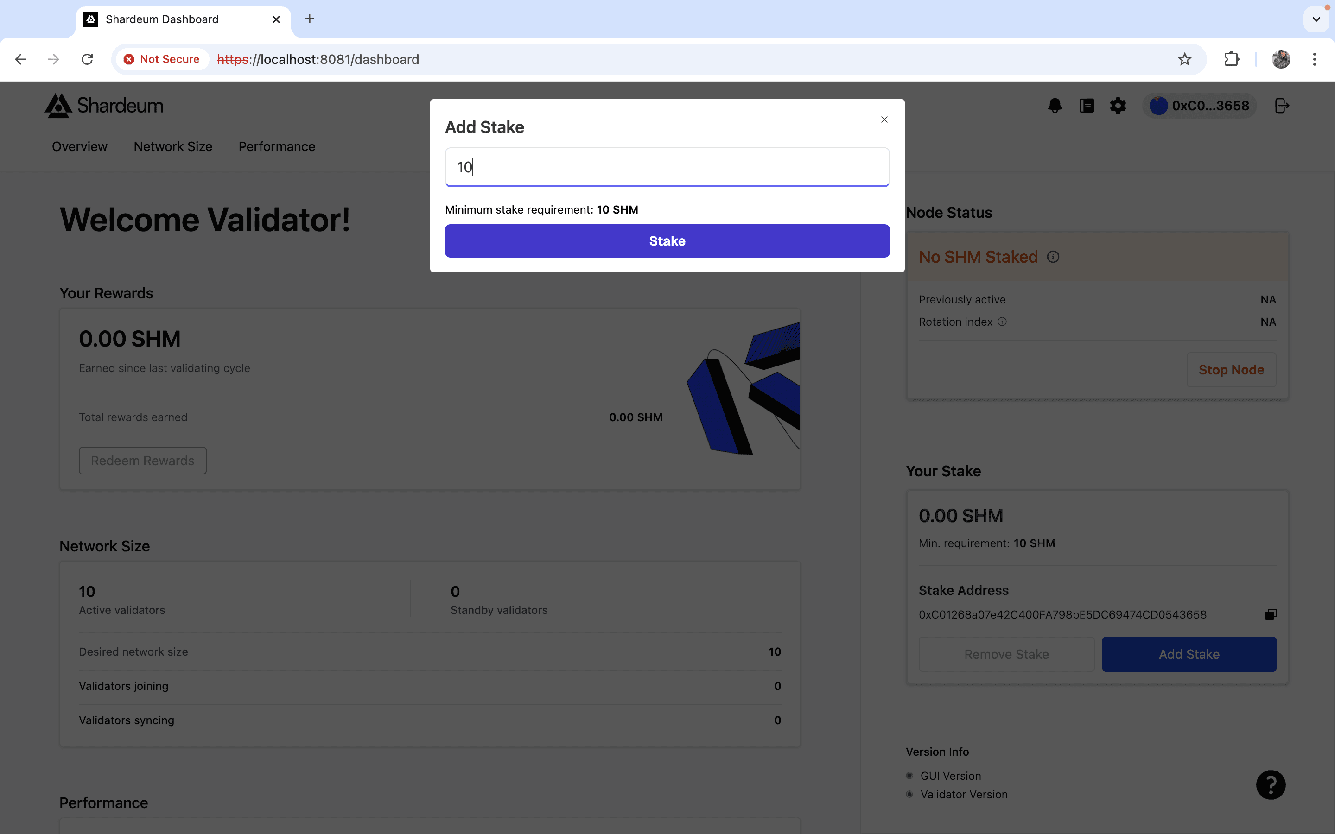Click the Redeem Rewards button
Image resolution: width=1335 pixels, height=834 pixels.
[142, 461]
